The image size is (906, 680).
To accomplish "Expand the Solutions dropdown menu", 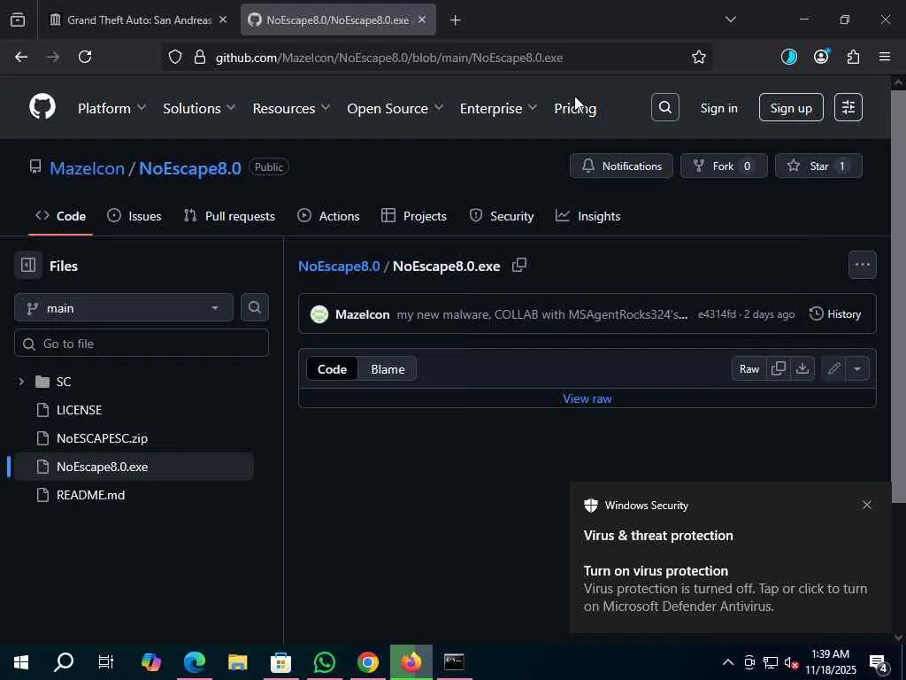I will pos(199,108).
